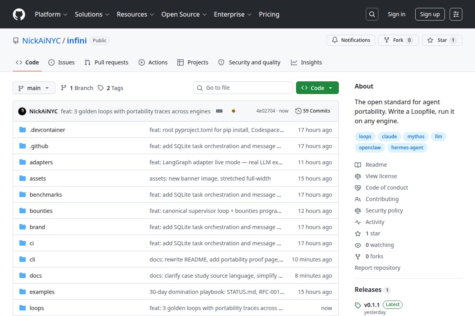Click the bounties folder icon
Screen dimensions: 475x316
click(x=23, y=211)
